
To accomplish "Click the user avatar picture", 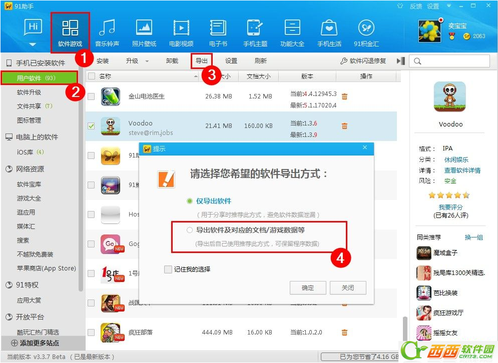I will click(x=430, y=31).
